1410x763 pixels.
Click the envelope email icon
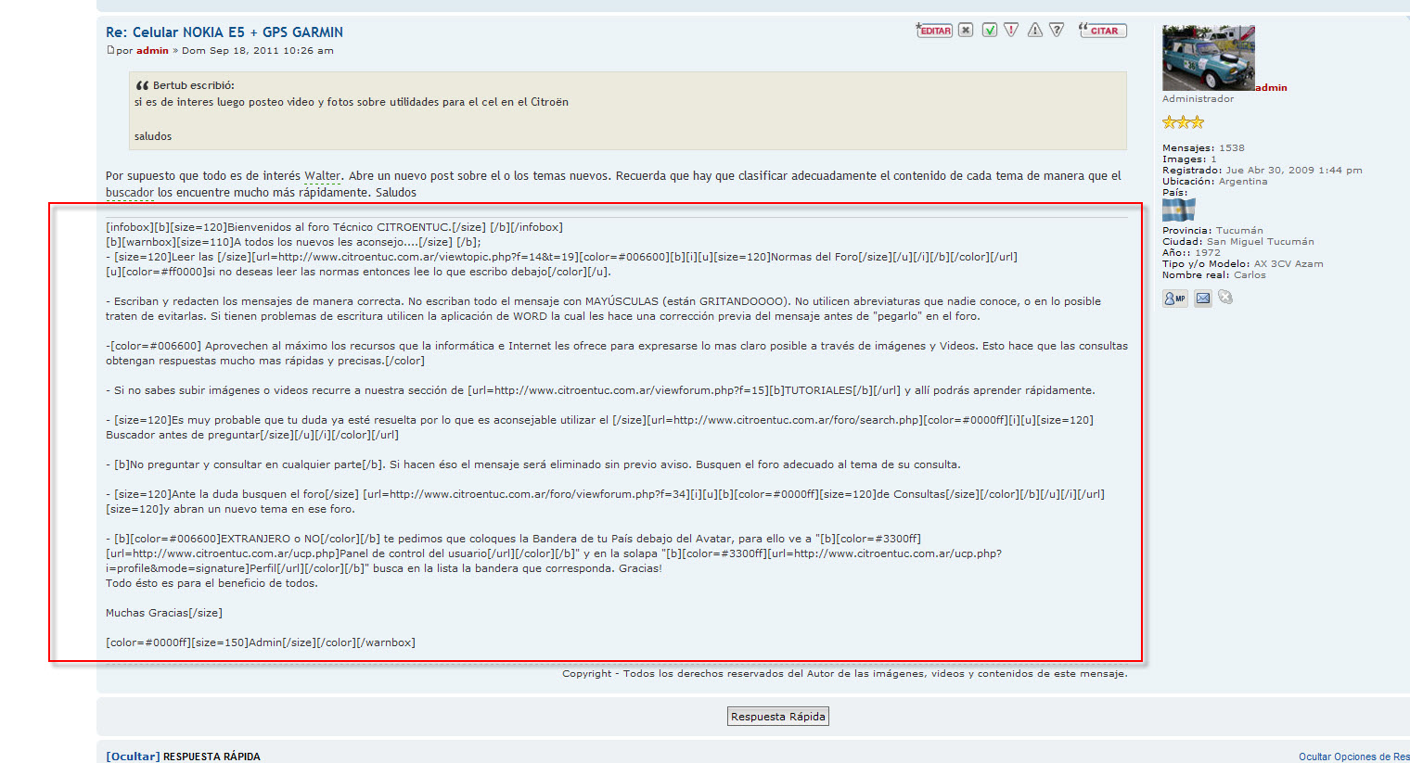pos(1202,299)
